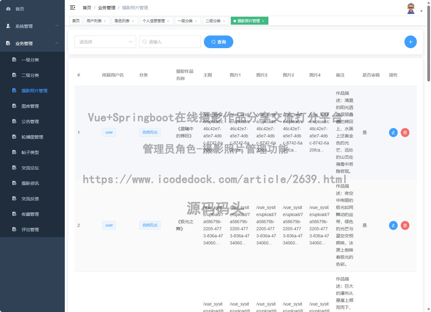Edit 《极光之舞》 using the pencil icon
Viewport: 431px width, 312px height.
click(393, 225)
